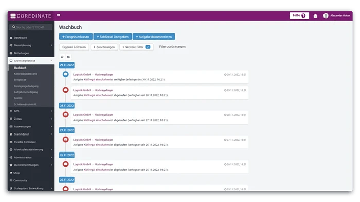The height and width of the screenshot is (202, 360).
Task: Click the Coredinate hamburger logo icon
Action: coord(13,16)
